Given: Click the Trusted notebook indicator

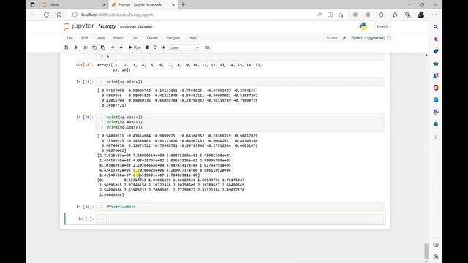Looking at the screenshot, I should tap(331, 38).
